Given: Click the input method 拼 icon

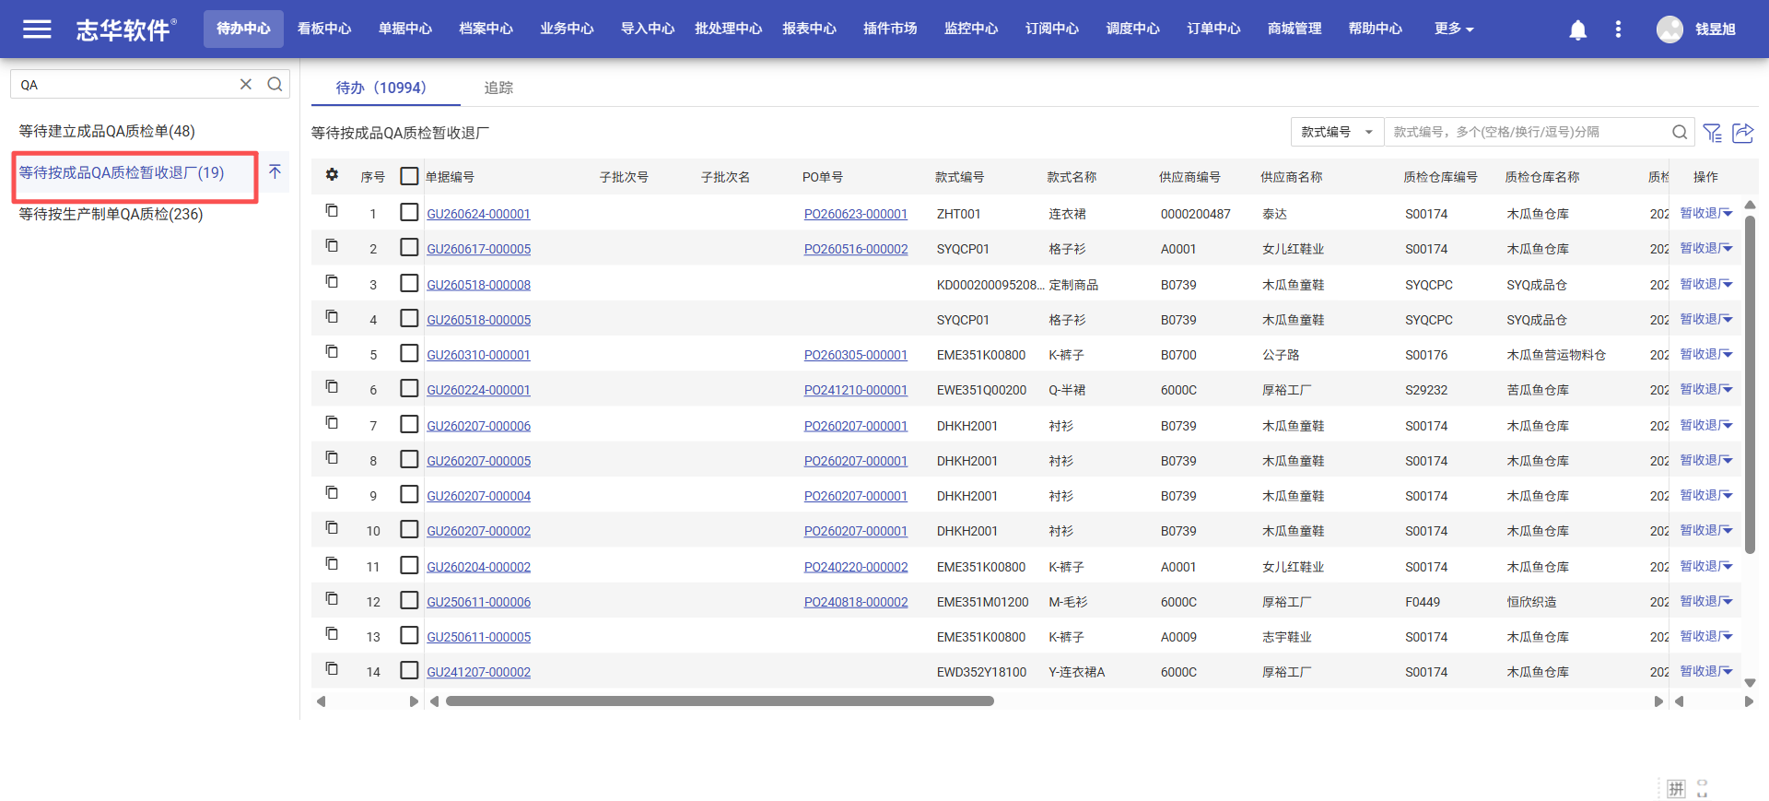Looking at the screenshot, I should tap(1676, 789).
